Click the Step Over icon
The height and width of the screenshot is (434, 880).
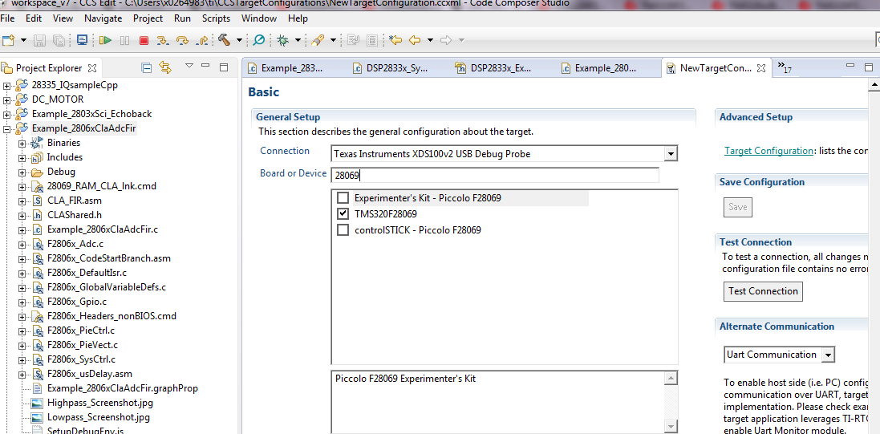click(182, 40)
